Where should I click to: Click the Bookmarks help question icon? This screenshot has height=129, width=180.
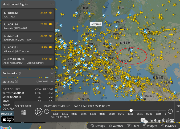pos(19,73)
